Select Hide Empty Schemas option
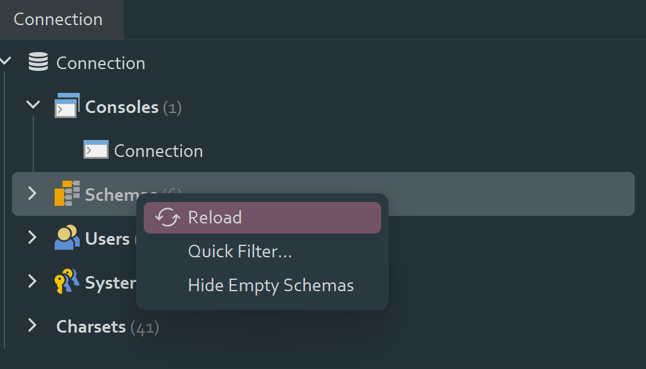 [271, 286]
